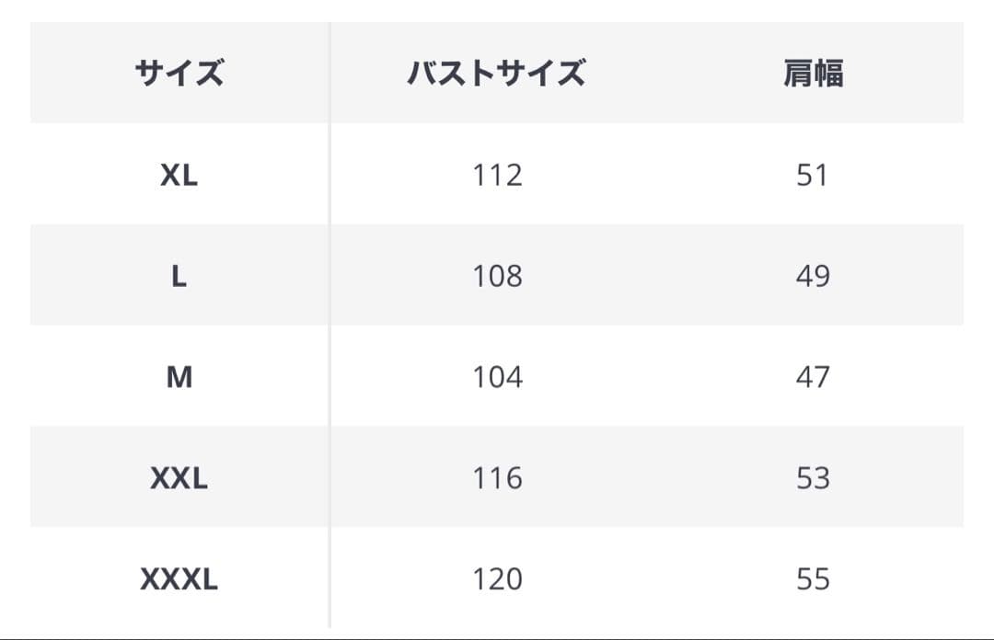Click bust size value 112

(x=497, y=175)
